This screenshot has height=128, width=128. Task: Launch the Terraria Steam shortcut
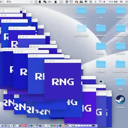pyautogui.click(x=120, y=100)
